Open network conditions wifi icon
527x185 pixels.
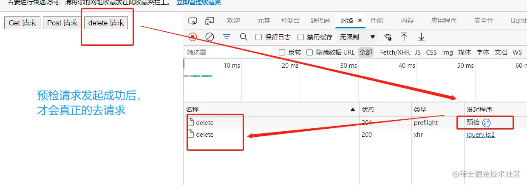coord(388,37)
